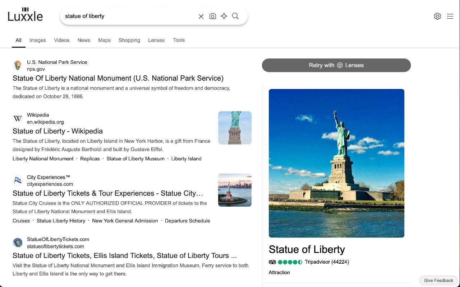
Task: Click the Wikipedia favicon
Action: 18,118
